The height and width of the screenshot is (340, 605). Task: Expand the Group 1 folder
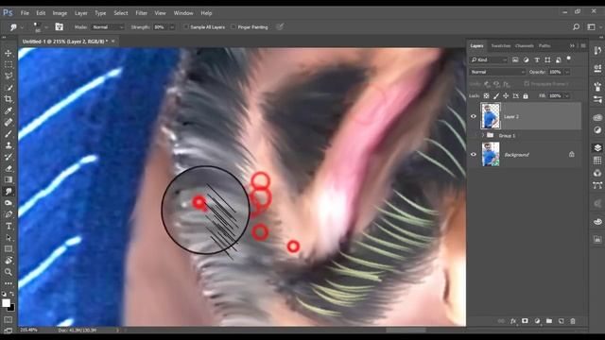coord(483,135)
